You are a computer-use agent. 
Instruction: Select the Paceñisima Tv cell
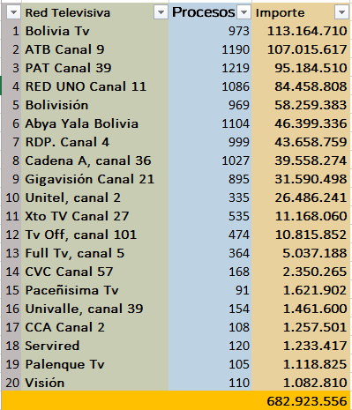pyautogui.click(x=95, y=290)
